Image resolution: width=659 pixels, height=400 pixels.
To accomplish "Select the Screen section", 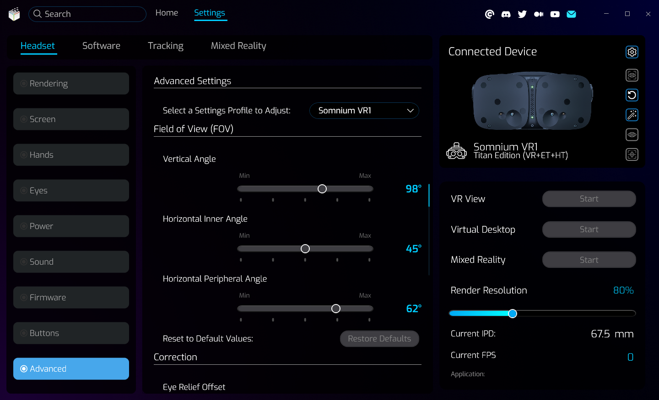I will click(71, 119).
